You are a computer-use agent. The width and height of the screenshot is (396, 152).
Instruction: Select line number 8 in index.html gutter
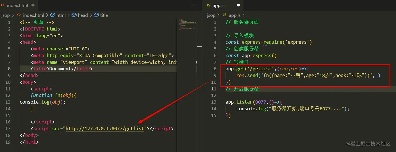[x=9, y=69]
